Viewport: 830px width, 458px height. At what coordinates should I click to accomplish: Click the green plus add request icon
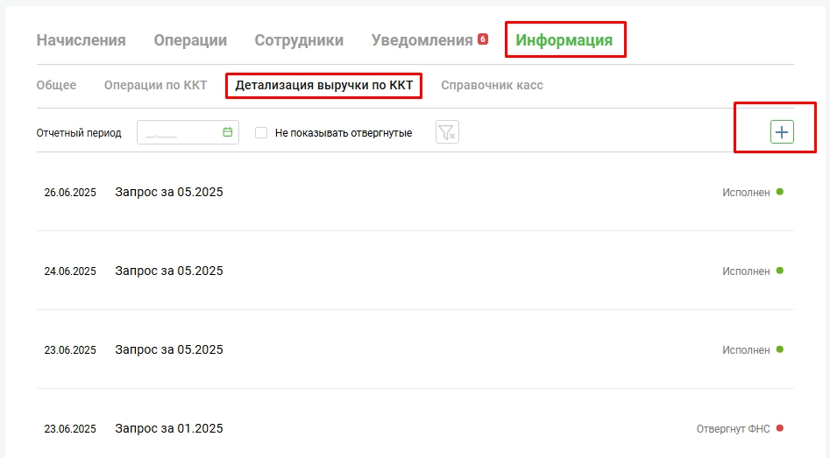tap(781, 132)
